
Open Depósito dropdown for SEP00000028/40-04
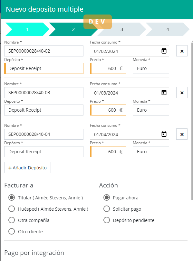(44, 152)
